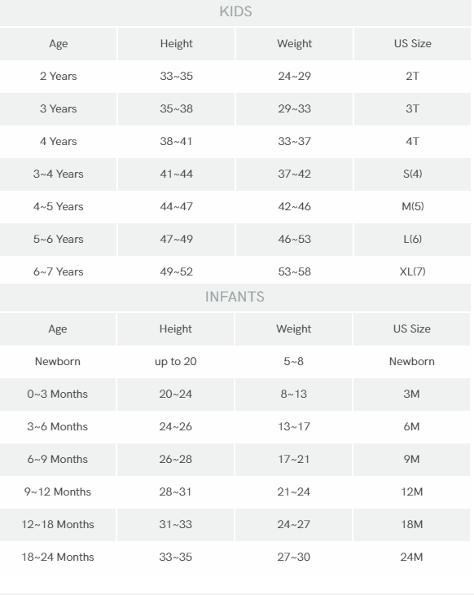Click the 'up to 20' height cell
This screenshot has height=595, width=474.
(x=176, y=362)
